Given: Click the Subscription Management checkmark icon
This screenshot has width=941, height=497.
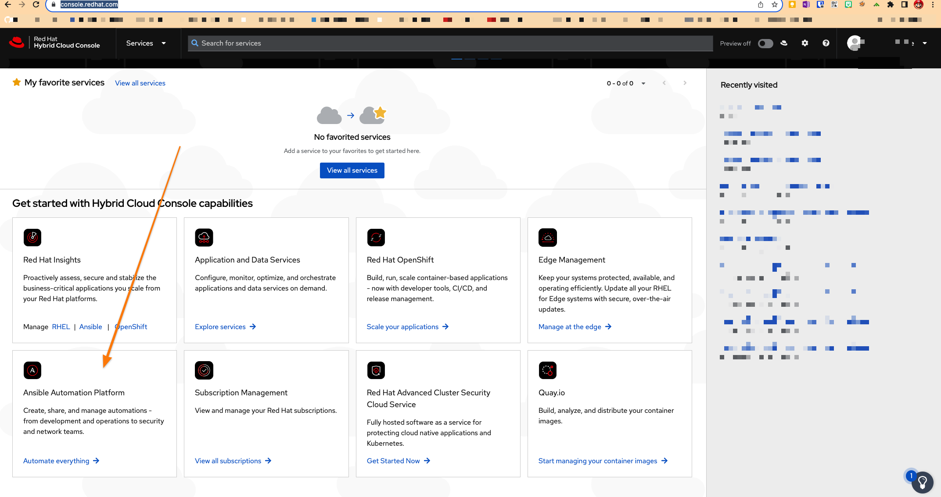Looking at the screenshot, I should [204, 370].
